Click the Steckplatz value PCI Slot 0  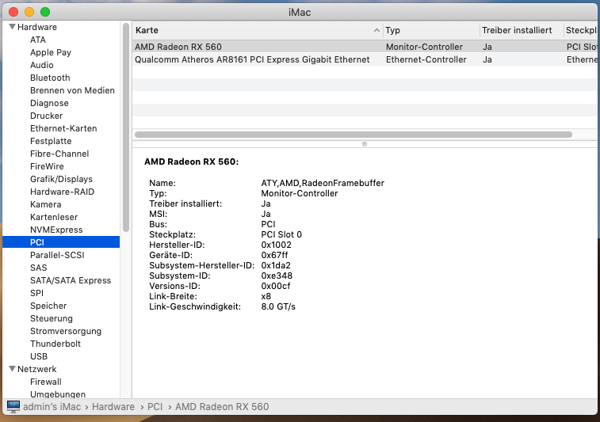point(281,234)
